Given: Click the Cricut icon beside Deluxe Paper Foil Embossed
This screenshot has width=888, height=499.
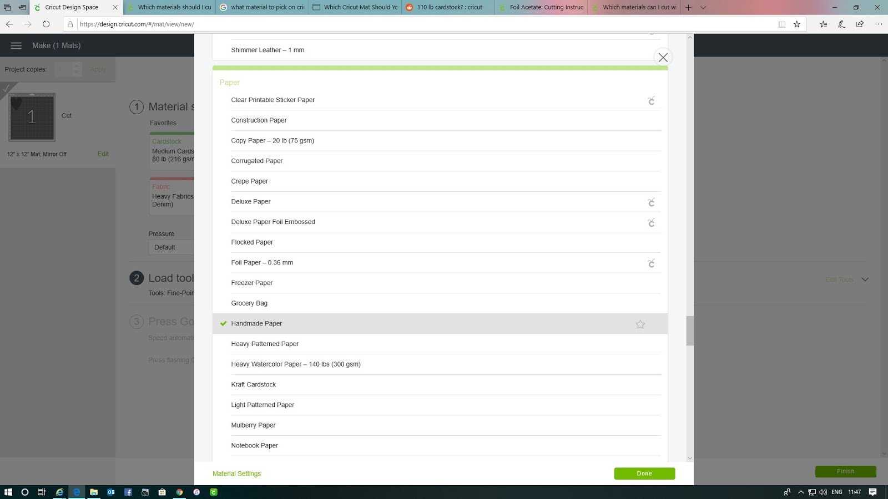Looking at the screenshot, I should pyautogui.click(x=651, y=222).
